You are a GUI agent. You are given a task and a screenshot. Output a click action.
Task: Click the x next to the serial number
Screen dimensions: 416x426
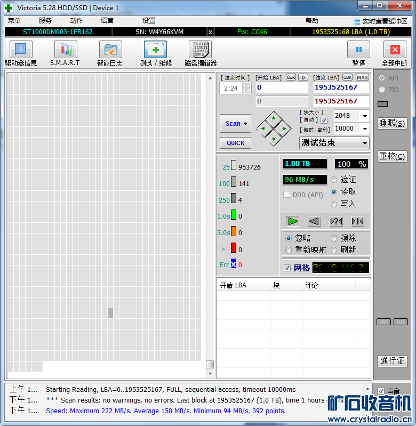210,32
